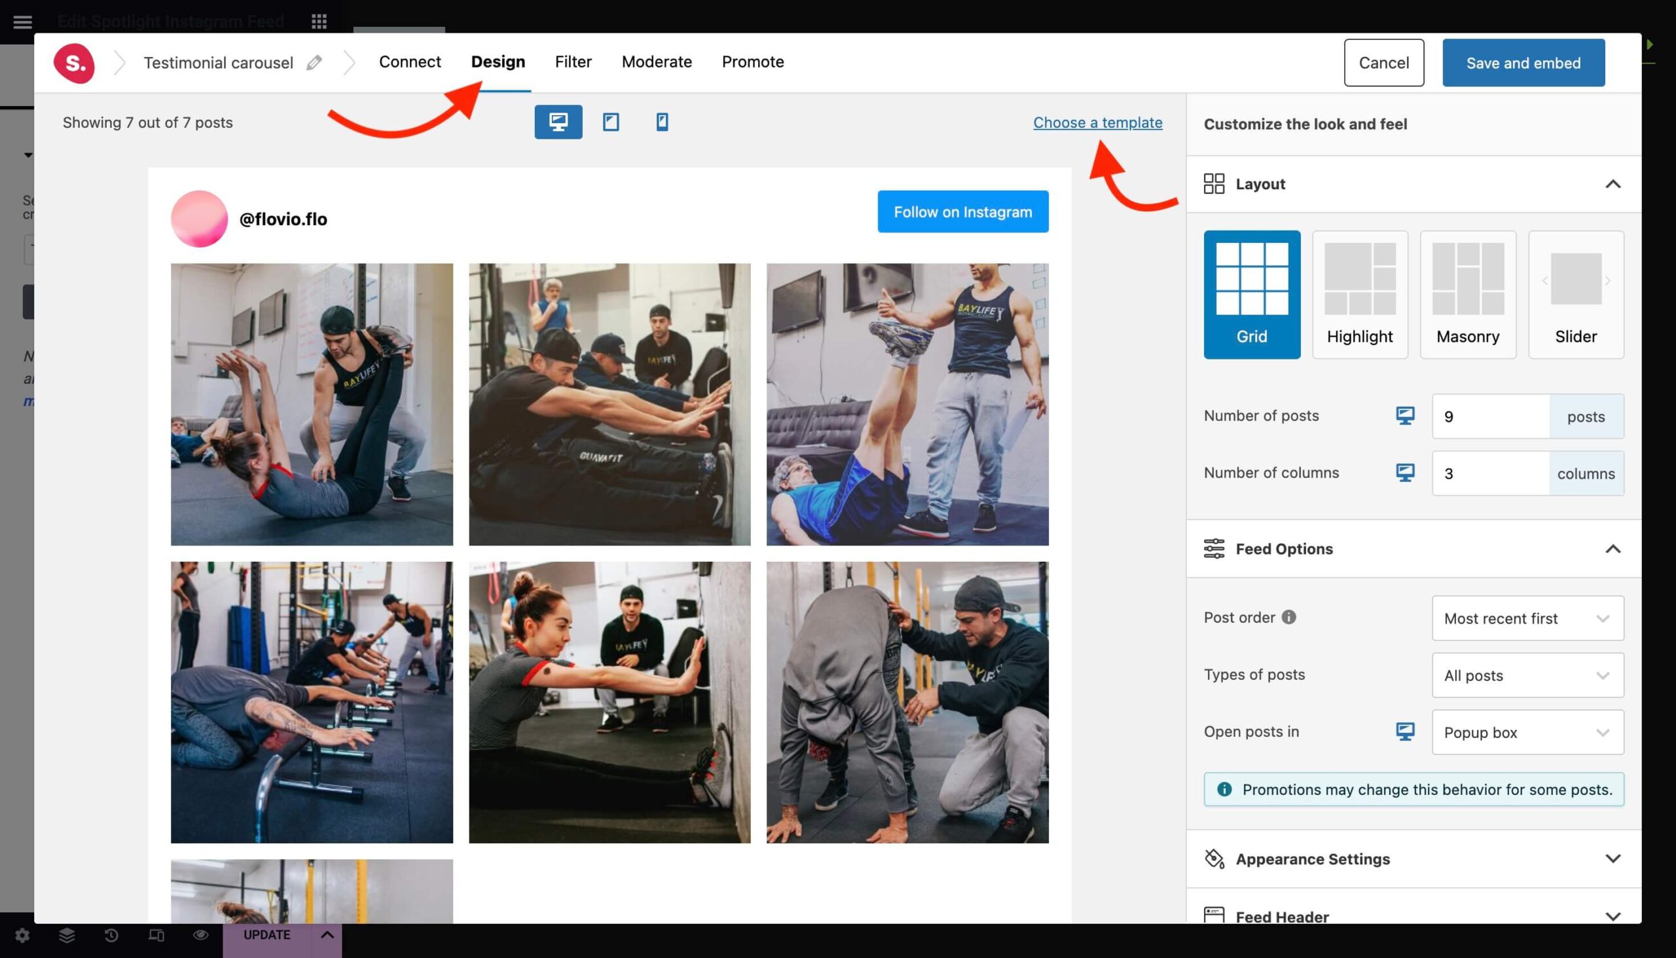Click the 'Showing 7 out of 7 posts' text

147,122
